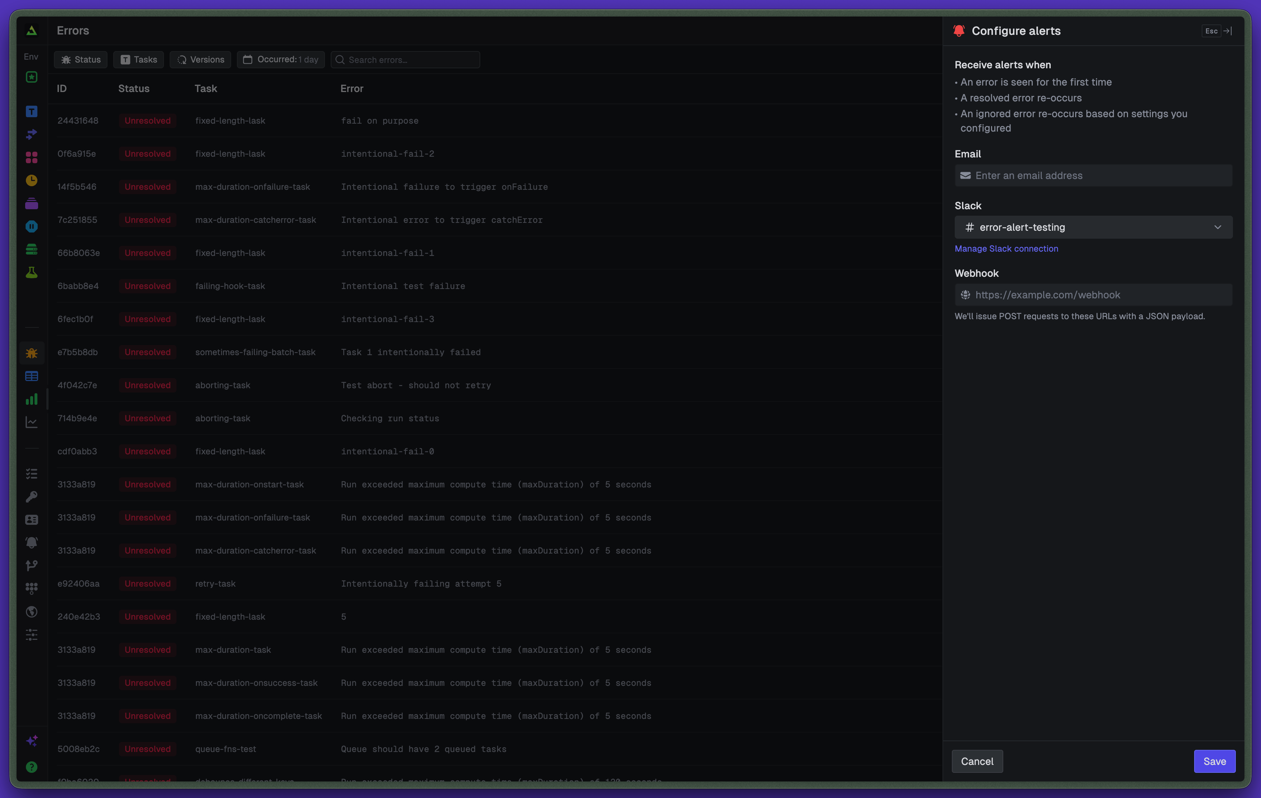Open error row 24431648 fail on purpose
1261x798 pixels.
[495, 120]
